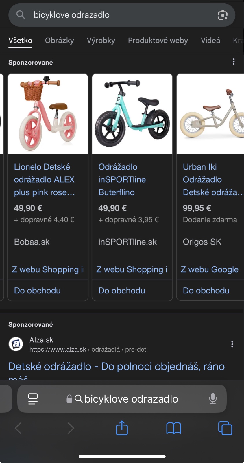The height and width of the screenshot is (463, 244).
Task: Open Safari tabs overview icon
Action: [x=225, y=428]
